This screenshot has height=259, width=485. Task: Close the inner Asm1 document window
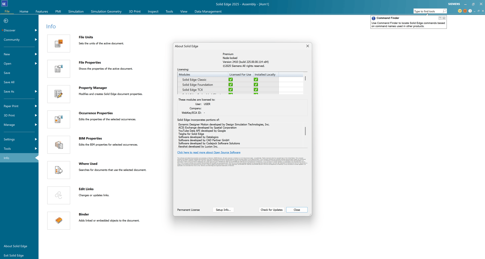pos(483,11)
